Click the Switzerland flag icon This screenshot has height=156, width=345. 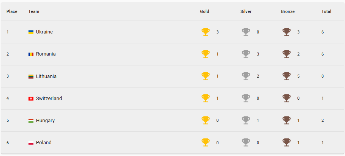tap(31, 99)
